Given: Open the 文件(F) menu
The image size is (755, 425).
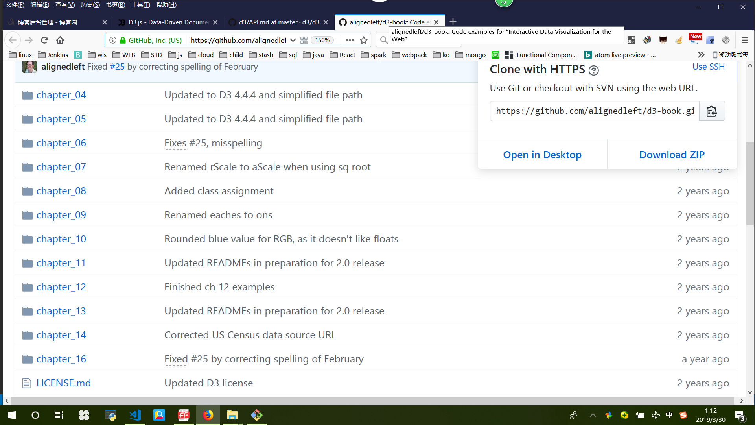Looking at the screenshot, I should click(x=15, y=5).
